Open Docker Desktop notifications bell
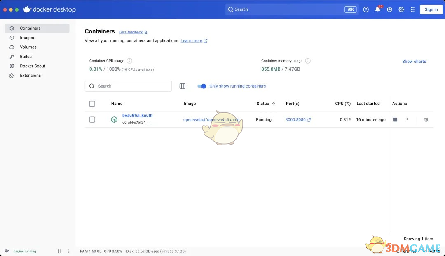 (377, 9)
